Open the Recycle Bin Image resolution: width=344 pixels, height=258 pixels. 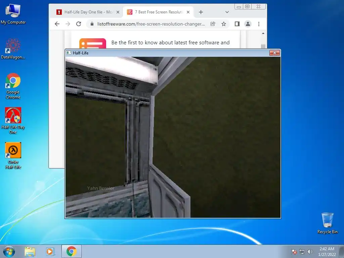(x=327, y=223)
